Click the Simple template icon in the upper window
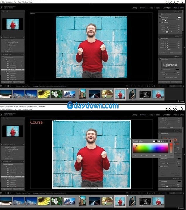The image size is (186, 210). [x=6, y=48]
